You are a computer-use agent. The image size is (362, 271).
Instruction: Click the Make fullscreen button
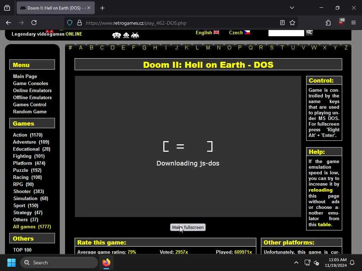tap(188, 228)
